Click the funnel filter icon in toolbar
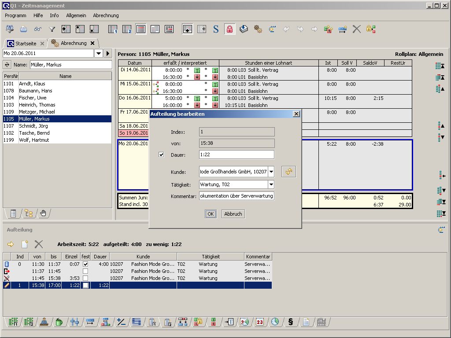This screenshot has height=338, width=451. pos(52,29)
